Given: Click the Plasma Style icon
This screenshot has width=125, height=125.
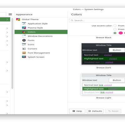Looking at the screenshot, I should click(24, 28).
